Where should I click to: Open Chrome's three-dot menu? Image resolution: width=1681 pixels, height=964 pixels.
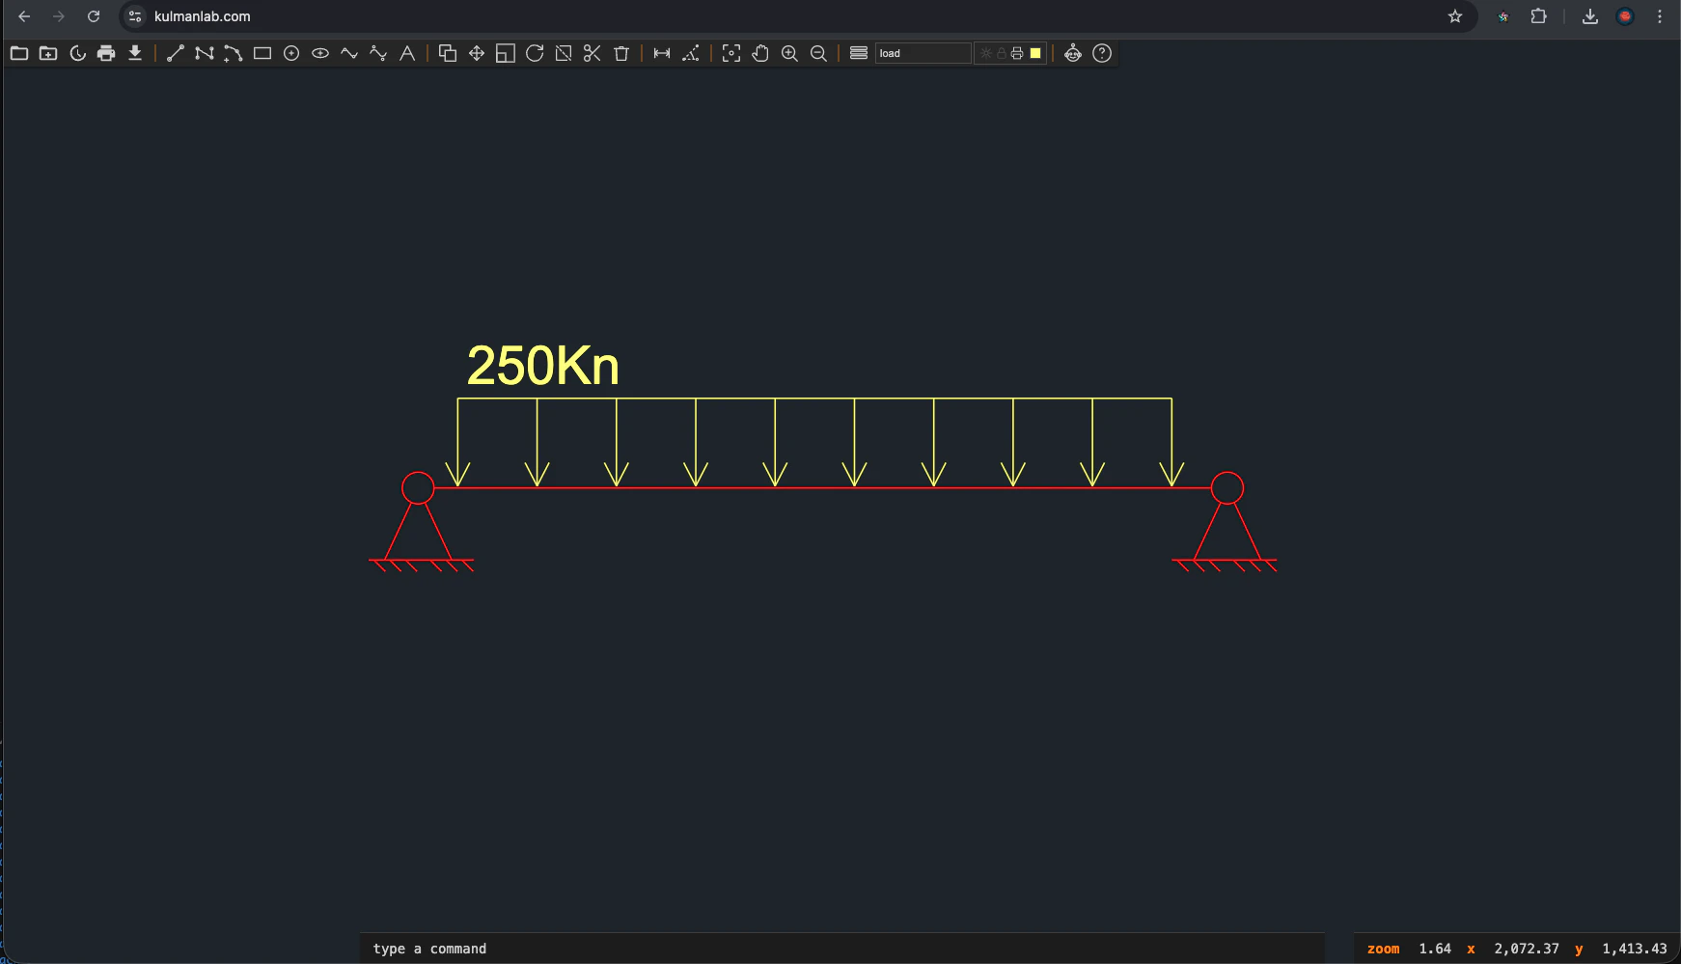tap(1662, 16)
